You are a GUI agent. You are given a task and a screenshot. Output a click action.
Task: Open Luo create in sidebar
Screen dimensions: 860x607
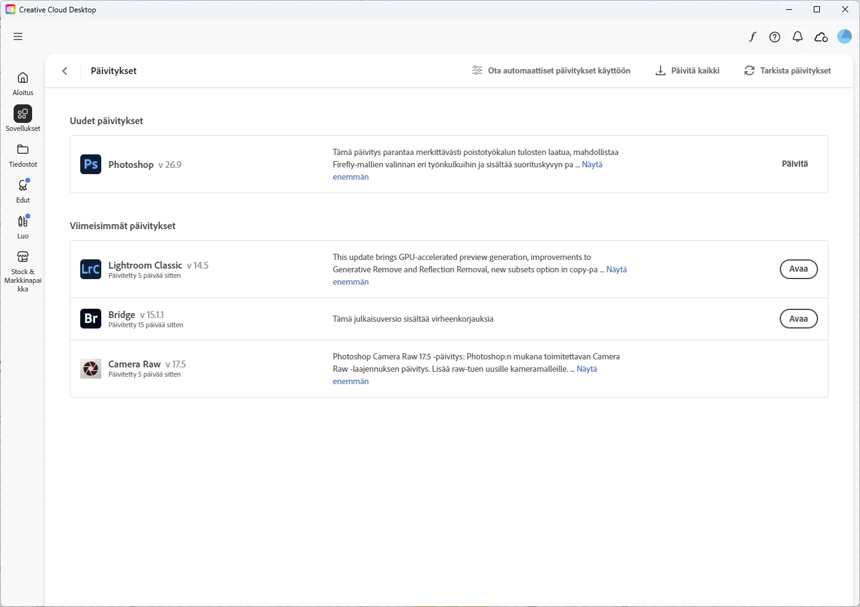(23, 227)
